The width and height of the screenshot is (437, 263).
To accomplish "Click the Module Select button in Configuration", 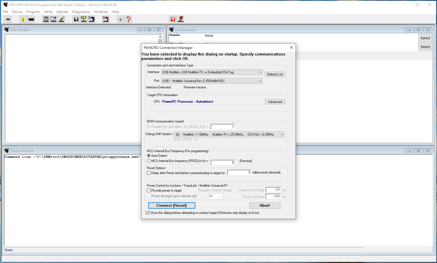I will click(425, 38).
